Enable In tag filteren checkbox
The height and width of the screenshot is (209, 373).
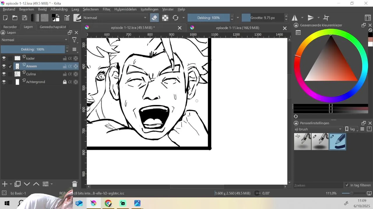[347, 185]
